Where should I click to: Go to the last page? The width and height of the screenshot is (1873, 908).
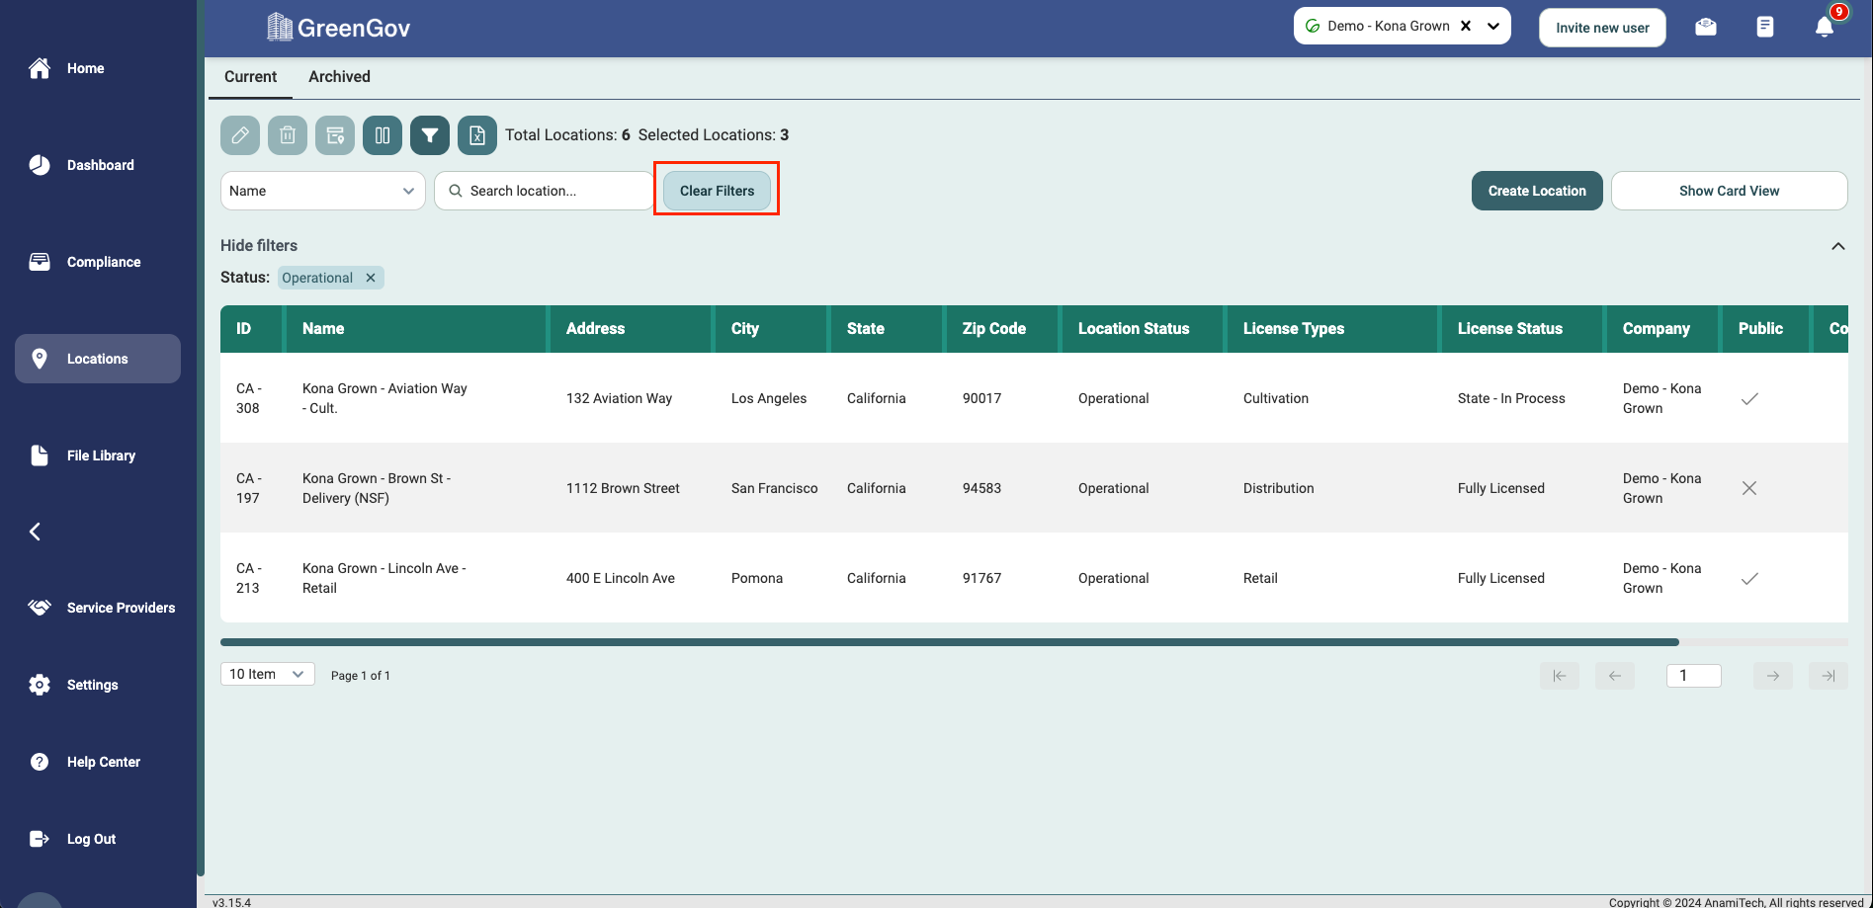click(1829, 676)
